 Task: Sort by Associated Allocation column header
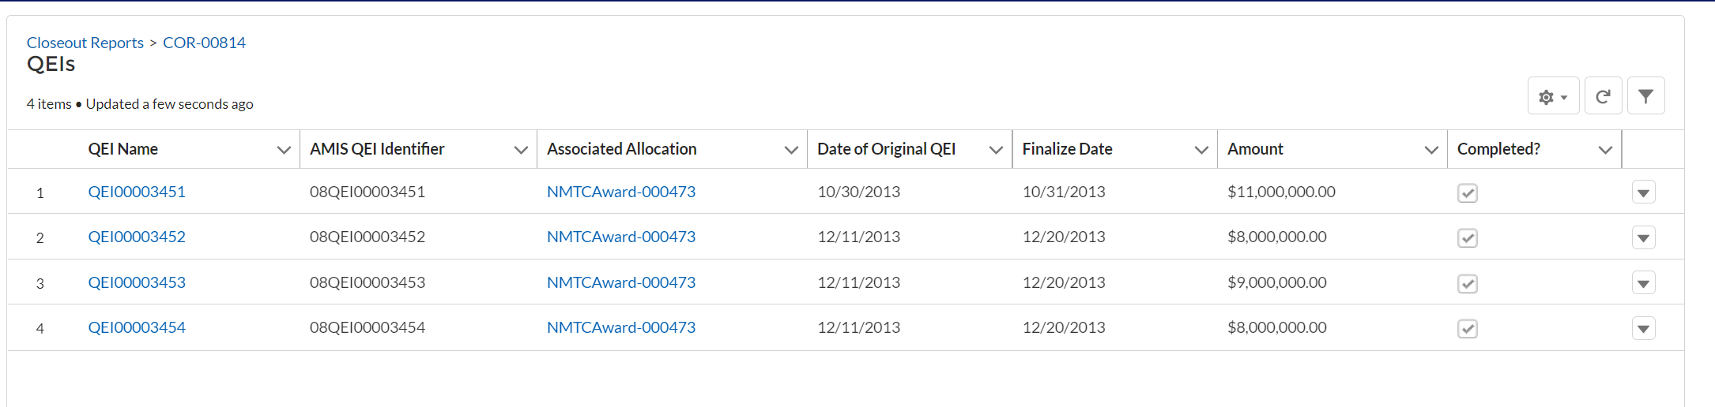622,149
